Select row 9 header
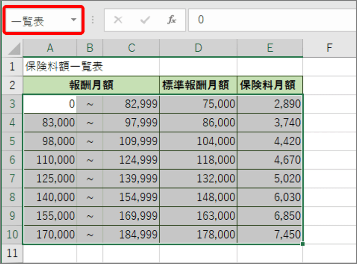 pyautogui.click(x=12, y=216)
